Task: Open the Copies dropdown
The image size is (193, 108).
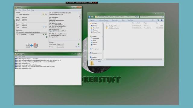Action: tap(60, 47)
